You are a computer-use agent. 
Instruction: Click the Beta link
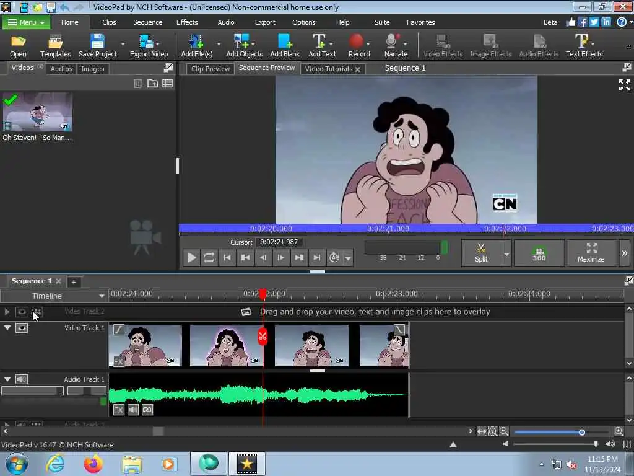(x=550, y=22)
